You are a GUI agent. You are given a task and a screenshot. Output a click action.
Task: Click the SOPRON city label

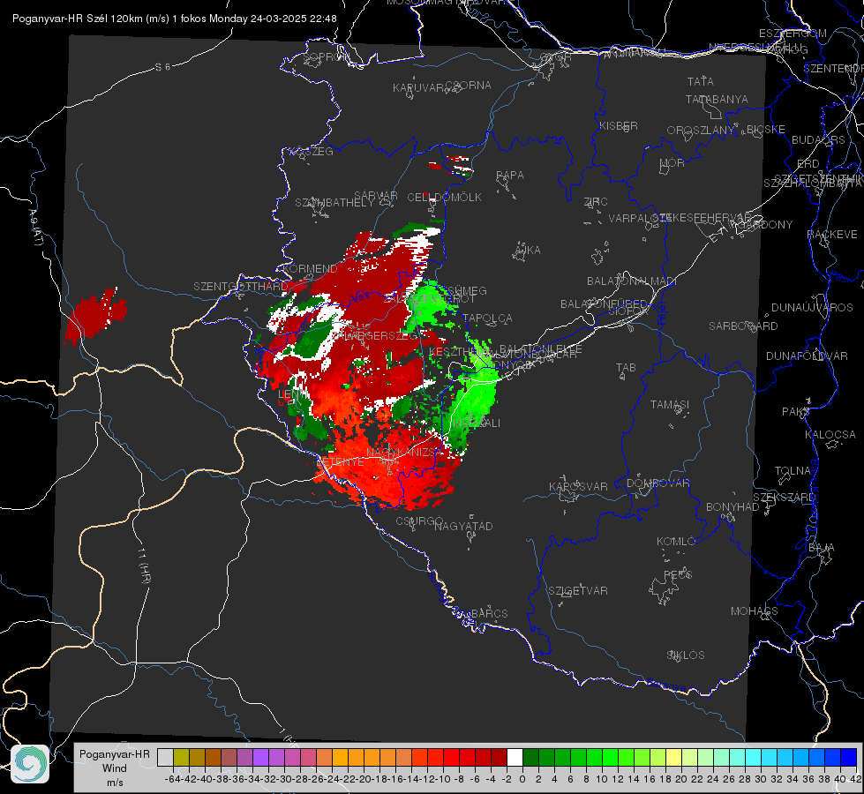point(327,56)
